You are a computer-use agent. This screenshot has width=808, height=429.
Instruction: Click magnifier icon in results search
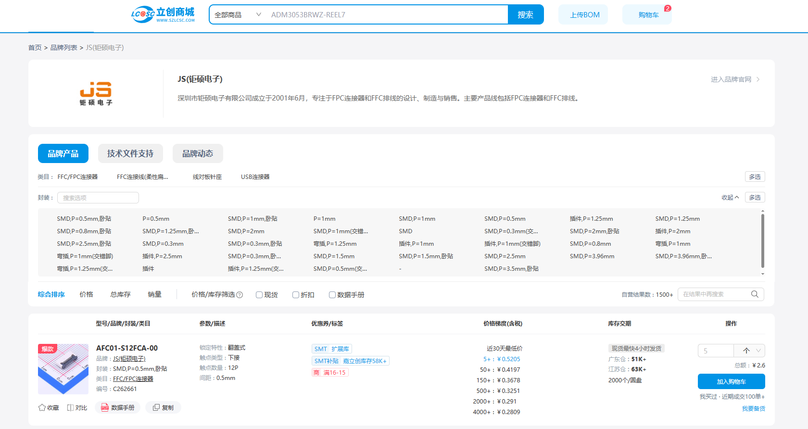coord(755,294)
